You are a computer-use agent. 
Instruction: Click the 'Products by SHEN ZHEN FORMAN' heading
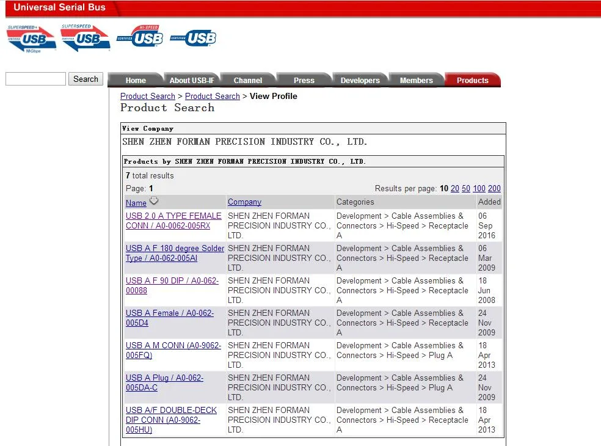244,161
